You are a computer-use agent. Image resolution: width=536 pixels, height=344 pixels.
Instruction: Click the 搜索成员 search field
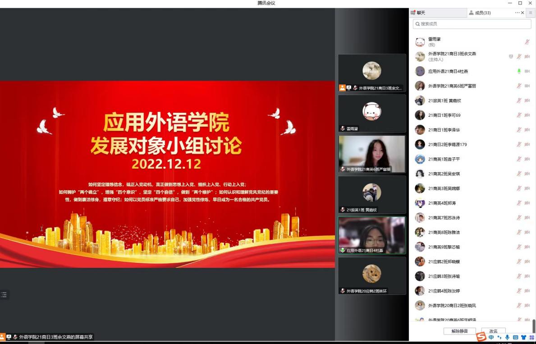coord(472,24)
